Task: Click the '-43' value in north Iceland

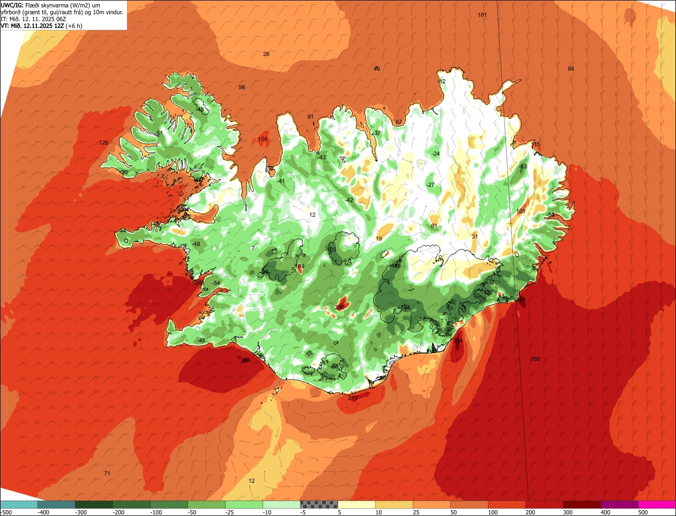Action: pyautogui.click(x=322, y=157)
